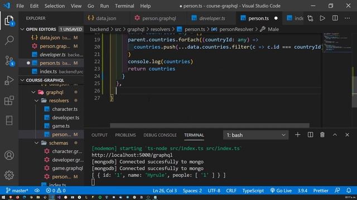This screenshot has height=200, width=357.
Task: Open index.ts in Open Editors list
Action: [x=51, y=72]
